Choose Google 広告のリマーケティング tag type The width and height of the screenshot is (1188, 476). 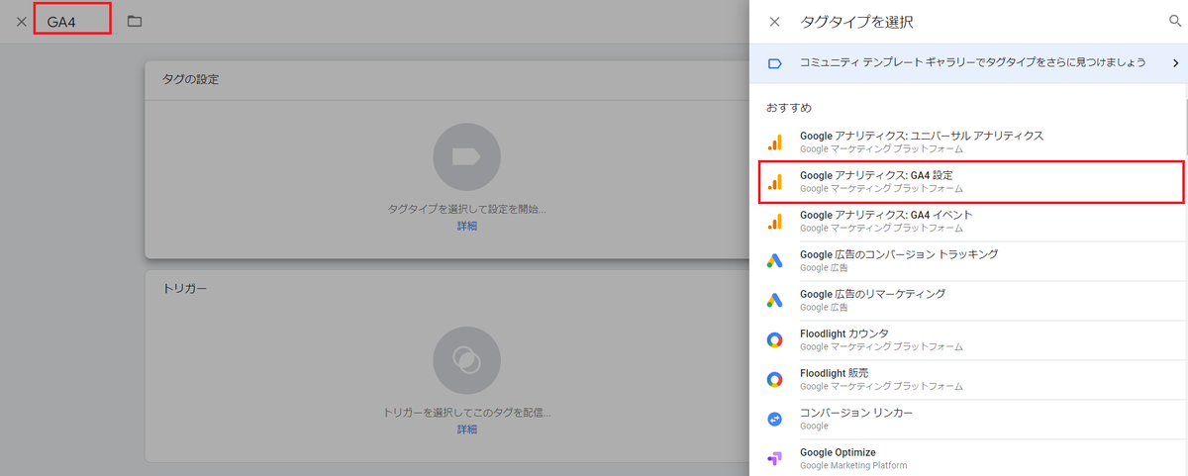(969, 300)
